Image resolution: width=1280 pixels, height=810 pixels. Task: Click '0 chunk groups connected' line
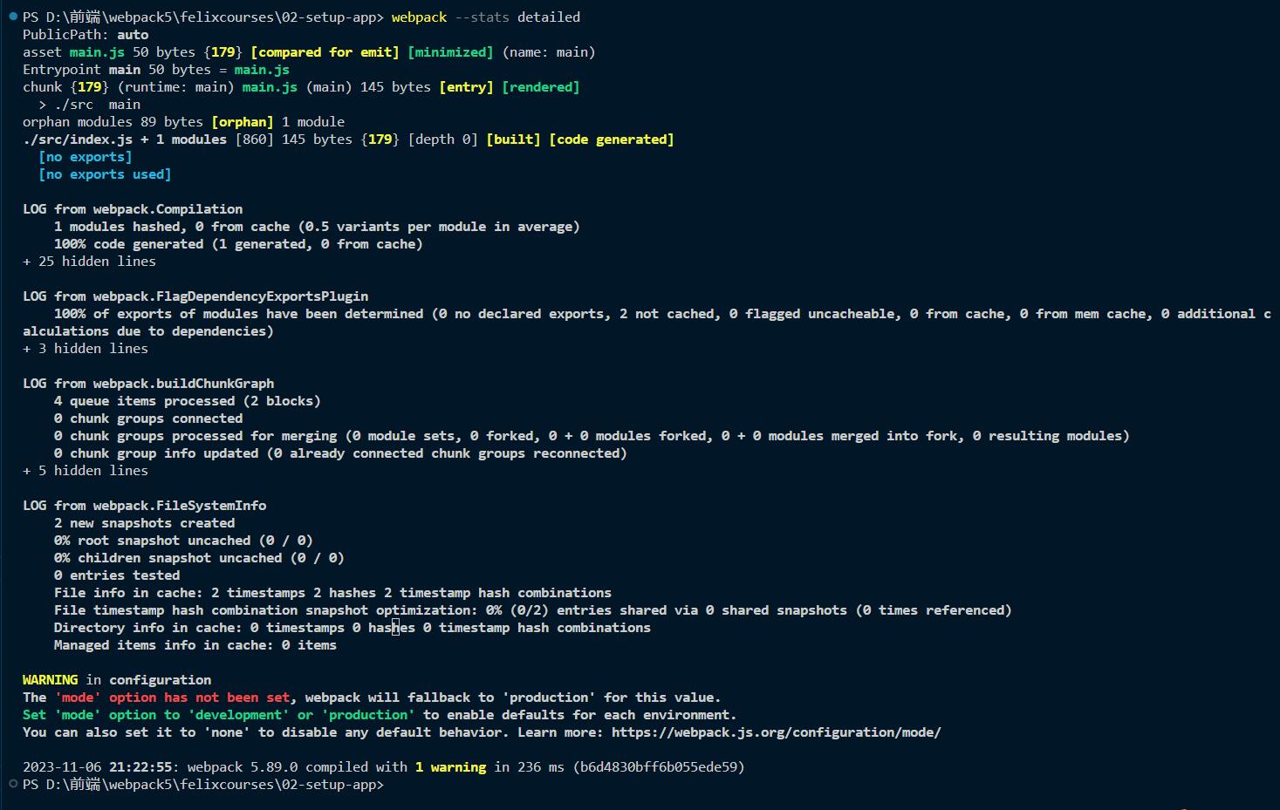pos(148,419)
